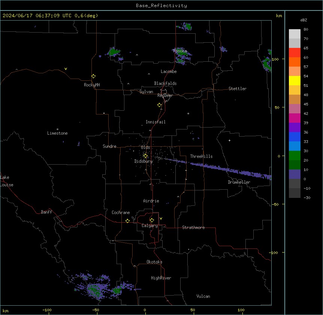323x315 pixels.
Task: Click the Sylvan label
Action: coord(146,92)
